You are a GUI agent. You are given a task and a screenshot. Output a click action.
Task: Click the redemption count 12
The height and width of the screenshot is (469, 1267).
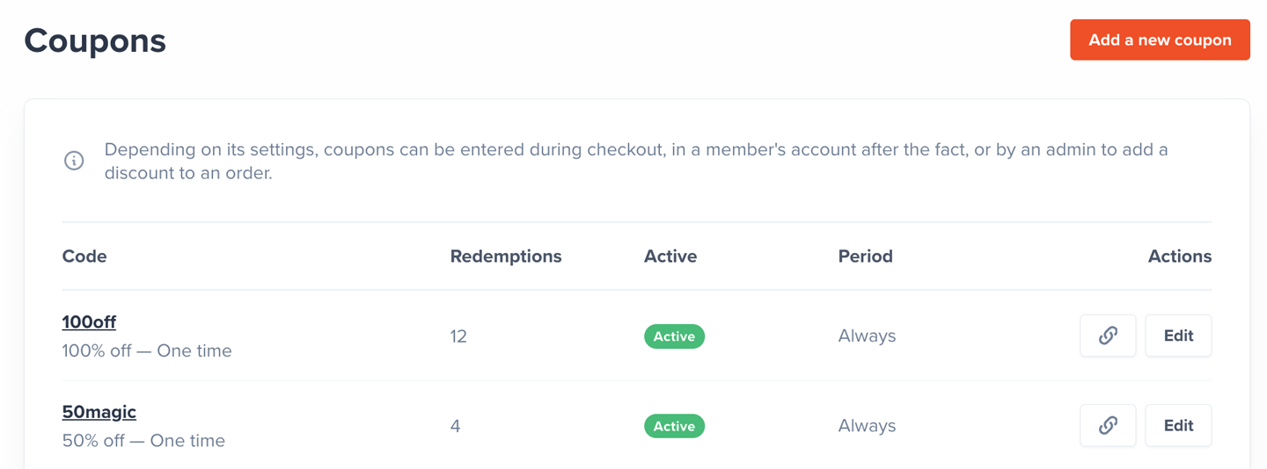(x=458, y=336)
